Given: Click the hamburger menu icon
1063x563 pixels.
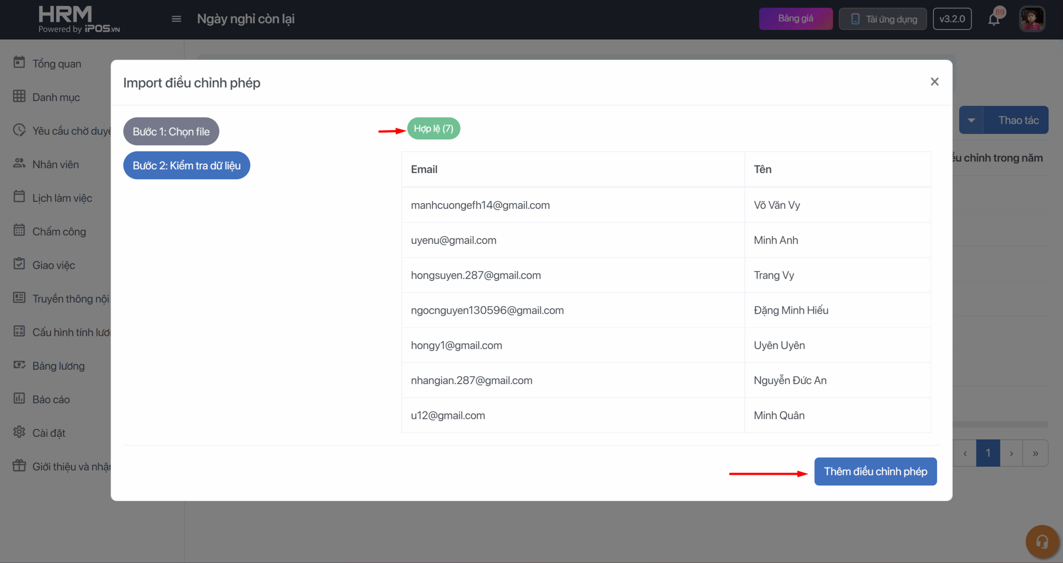Looking at the screenshot, I should point(176,19).
